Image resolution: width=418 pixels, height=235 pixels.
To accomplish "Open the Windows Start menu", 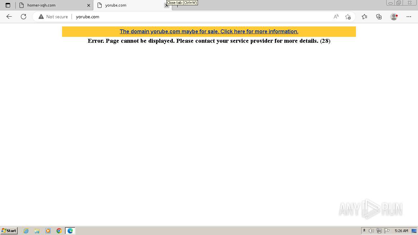I will [9, 230].
